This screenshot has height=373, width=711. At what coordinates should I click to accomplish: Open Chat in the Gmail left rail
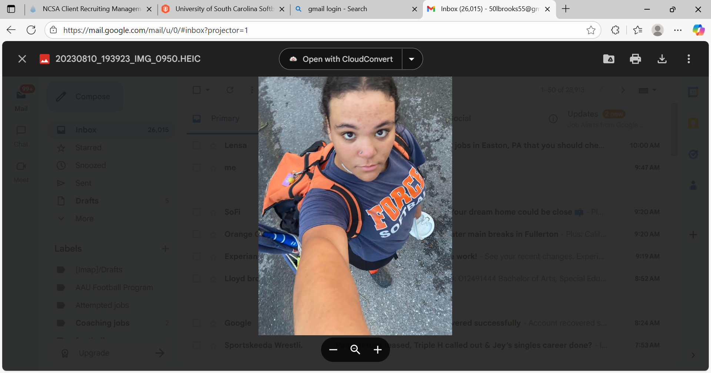pos(21,136)
